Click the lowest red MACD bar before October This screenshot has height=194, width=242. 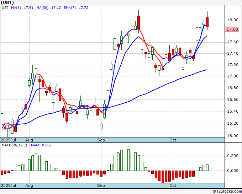(163, 177)
